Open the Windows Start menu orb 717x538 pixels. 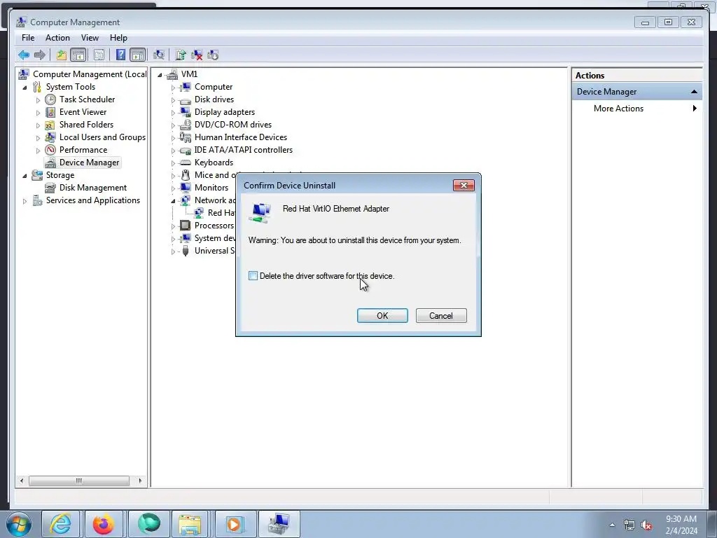pyautogui.click(x=18, y=524)
